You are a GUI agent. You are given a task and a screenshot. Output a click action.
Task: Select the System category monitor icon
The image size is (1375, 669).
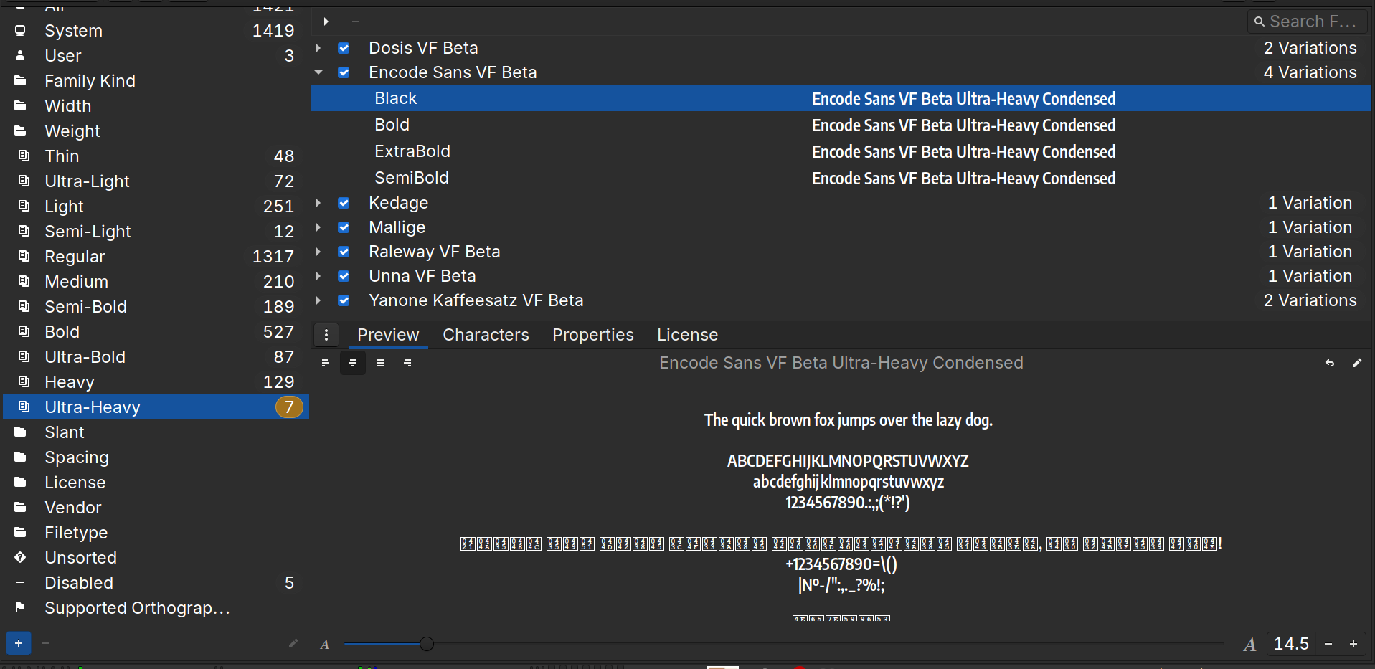(x=21, y=31)
